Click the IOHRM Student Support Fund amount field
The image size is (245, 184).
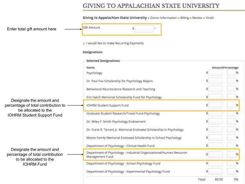point(216,105)
